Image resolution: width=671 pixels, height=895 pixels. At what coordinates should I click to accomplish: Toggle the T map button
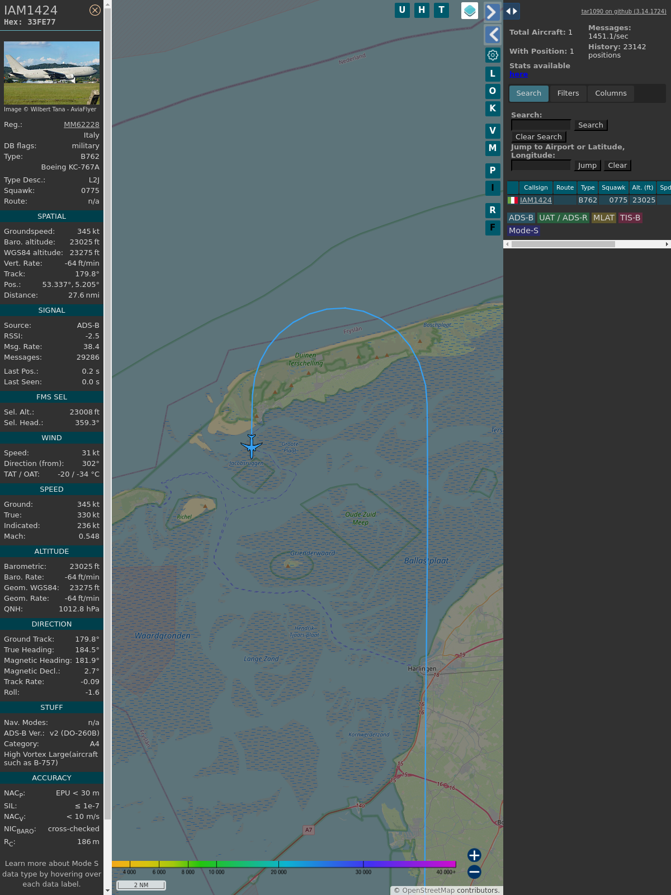[442, 10]
